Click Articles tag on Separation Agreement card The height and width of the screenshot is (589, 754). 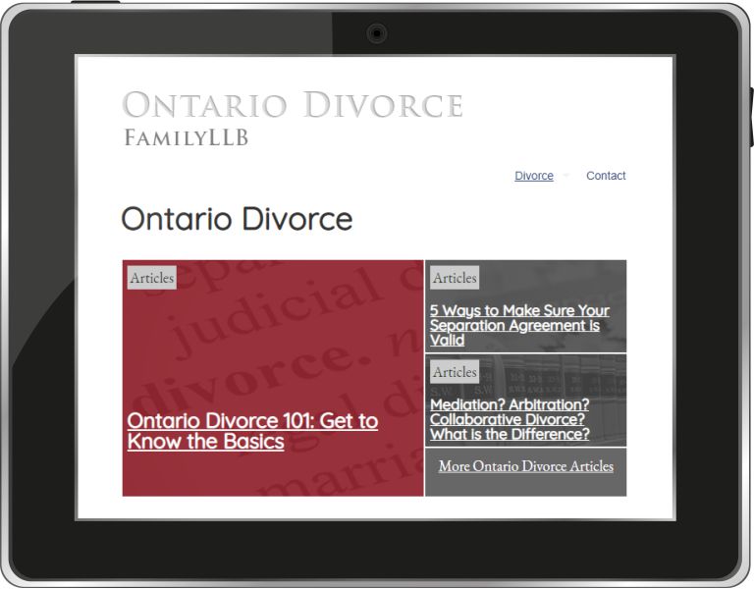455,278
